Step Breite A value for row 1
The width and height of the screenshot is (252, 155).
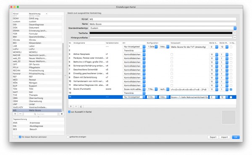(x=217, y=47)
